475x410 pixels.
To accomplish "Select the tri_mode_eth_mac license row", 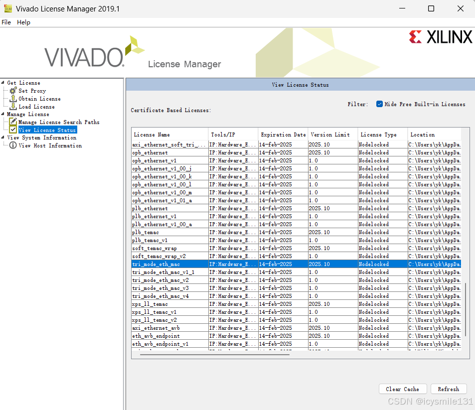I will click(296, 264).
